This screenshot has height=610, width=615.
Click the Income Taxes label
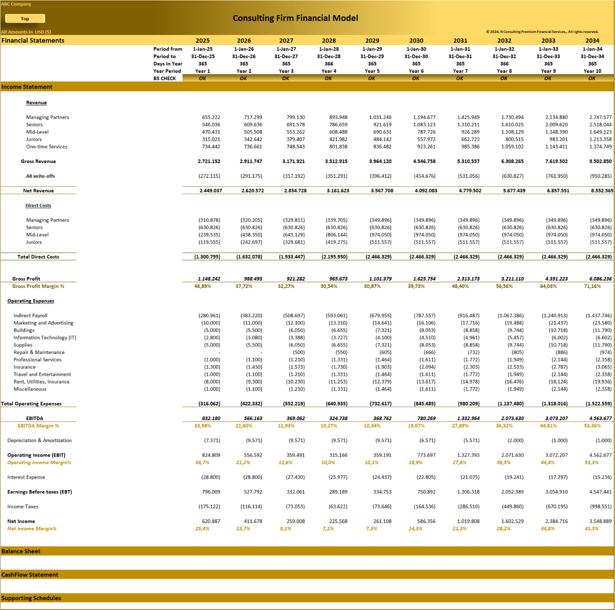[x=23, y=507]
